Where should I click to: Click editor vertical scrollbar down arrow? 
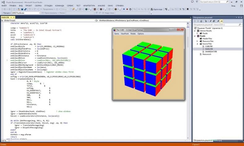[188, 138]
